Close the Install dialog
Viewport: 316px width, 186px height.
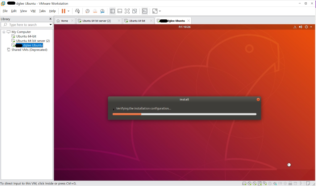258,99
